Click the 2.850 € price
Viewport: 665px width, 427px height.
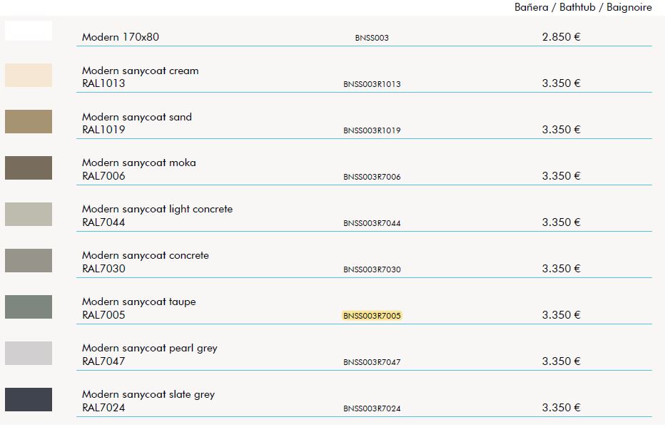561,37
